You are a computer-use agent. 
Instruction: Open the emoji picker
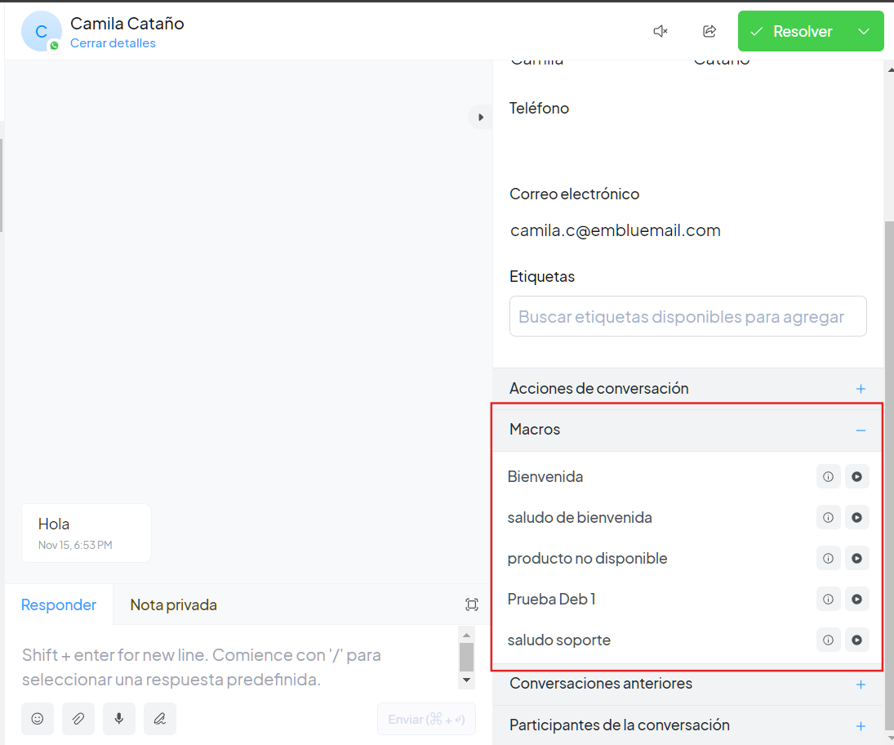(x=38, y=719)
